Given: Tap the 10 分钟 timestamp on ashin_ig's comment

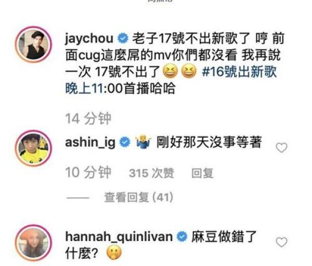Looking at the screenshot, I should [88, 172].
